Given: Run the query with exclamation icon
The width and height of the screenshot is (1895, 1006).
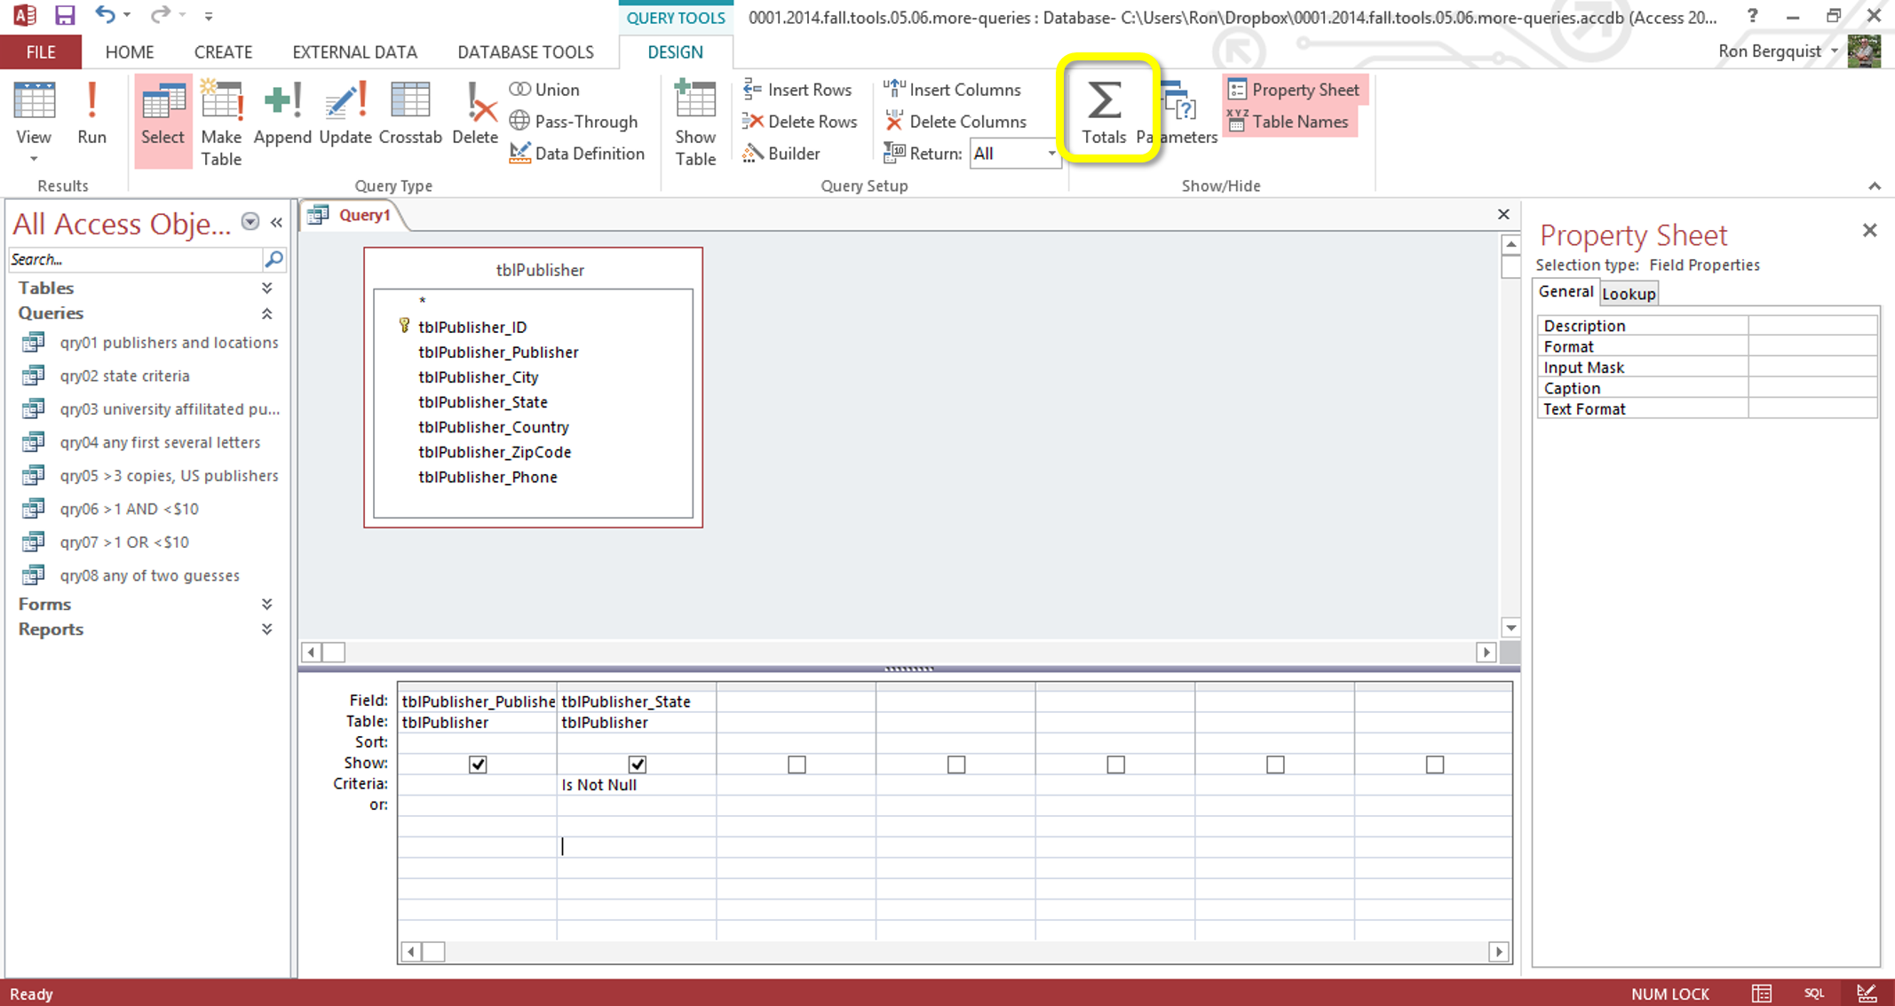Looking at the screenshot, I should click(91, 113).
